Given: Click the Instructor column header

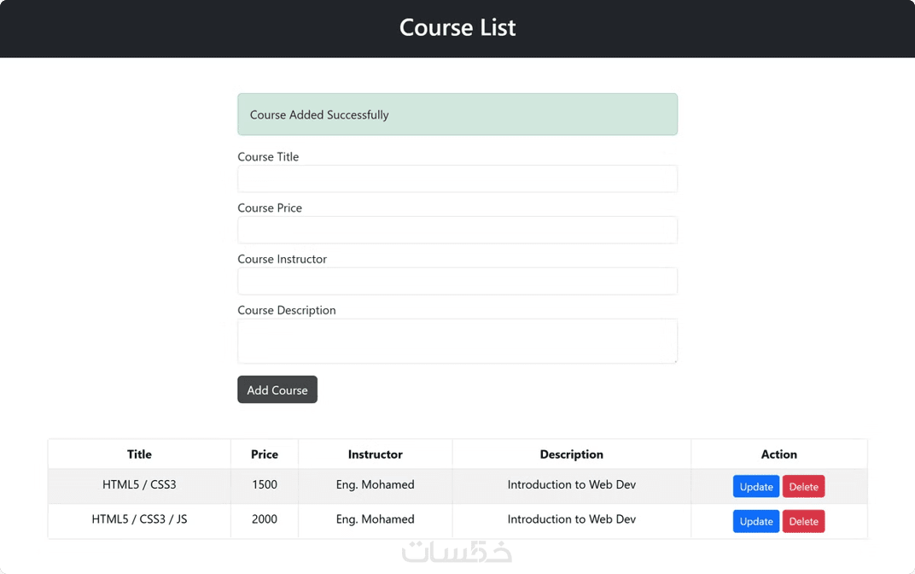Looking at the screenshot, I should point(375,454).
